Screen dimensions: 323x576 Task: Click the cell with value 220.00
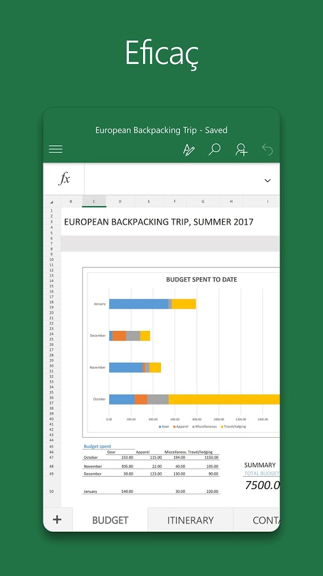[213, 492]
